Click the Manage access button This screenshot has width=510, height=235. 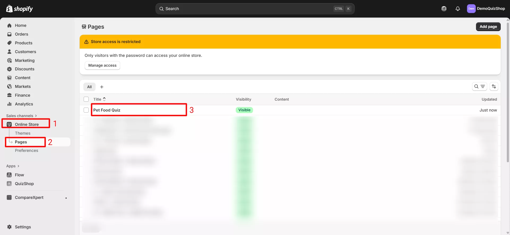102,66
